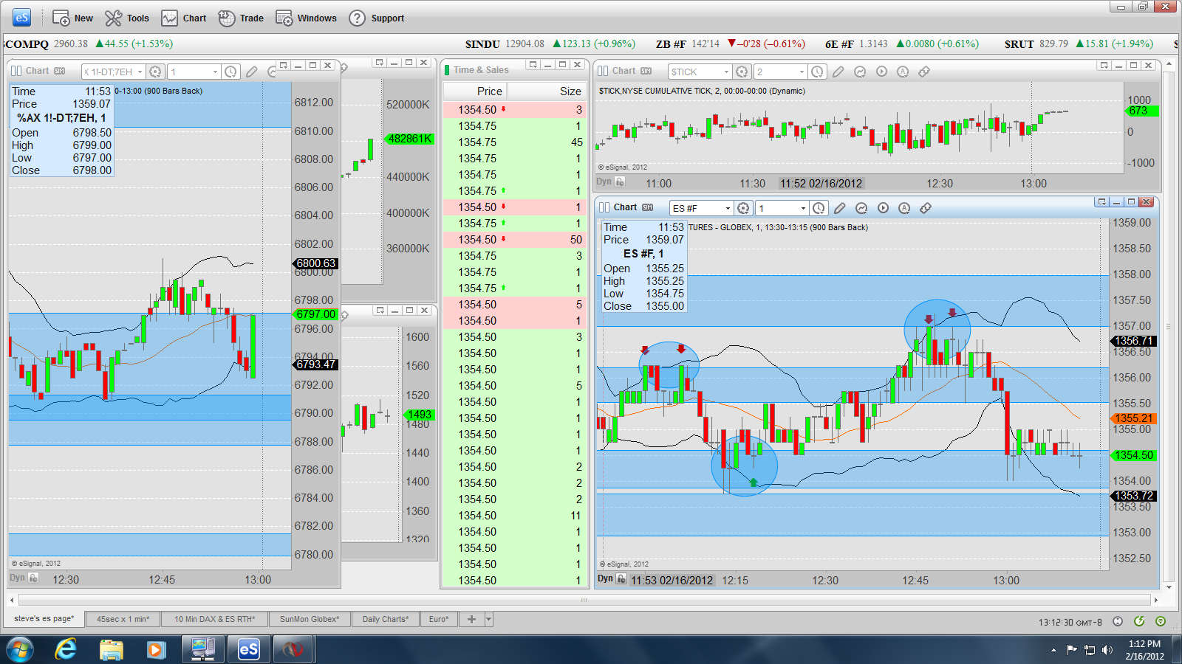This screenshot has height=664, width=1182.
Task: Switch to 45sec x 1 min tab
Action: pyautogui.click(x=123, y=619)
